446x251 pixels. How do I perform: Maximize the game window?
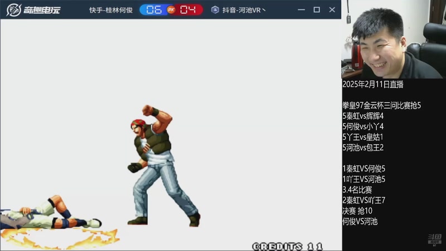click(317, 9)
